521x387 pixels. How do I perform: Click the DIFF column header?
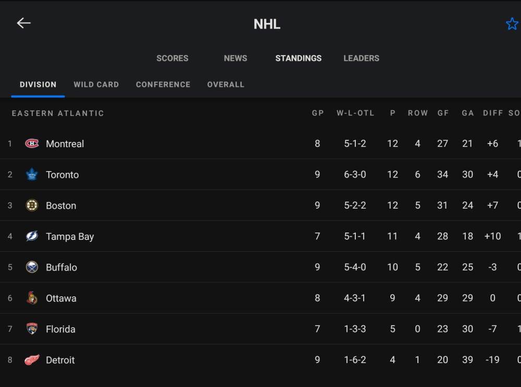pos(493,113)
